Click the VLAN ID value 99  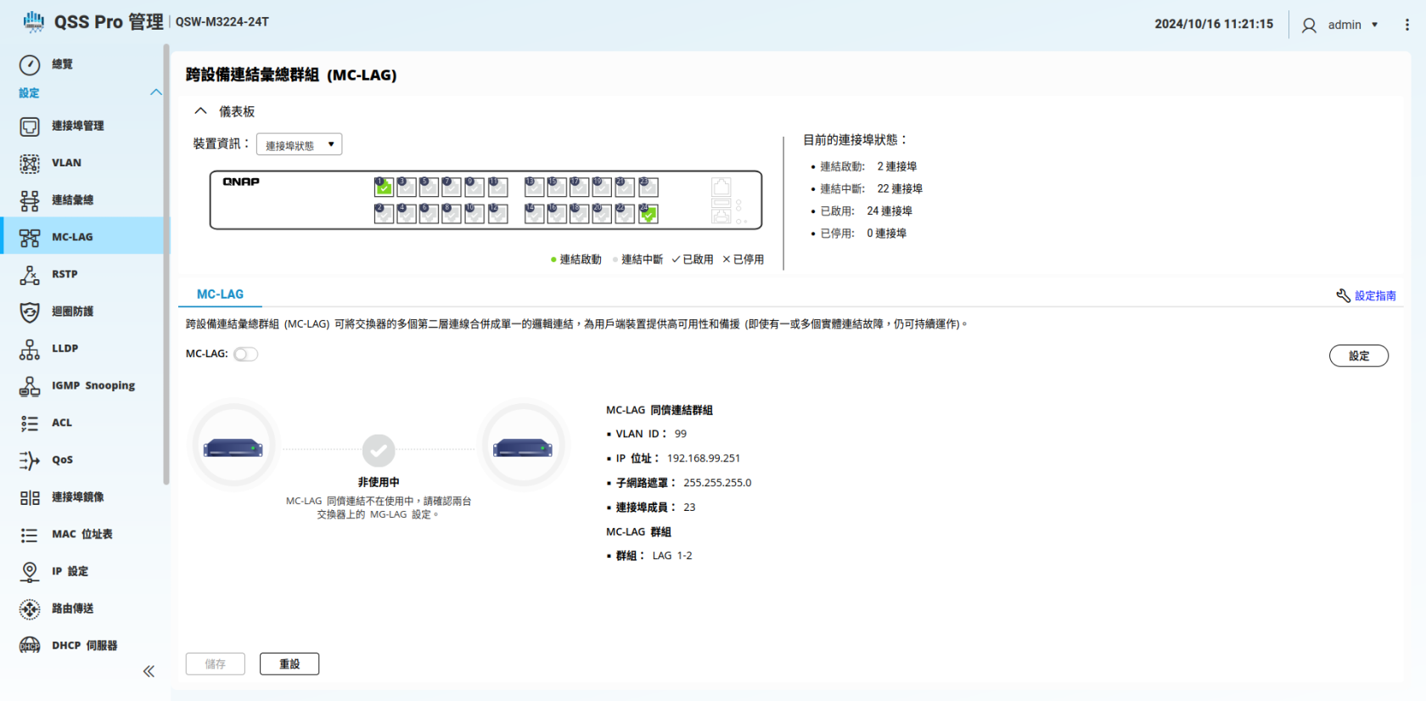pos(681,434)
